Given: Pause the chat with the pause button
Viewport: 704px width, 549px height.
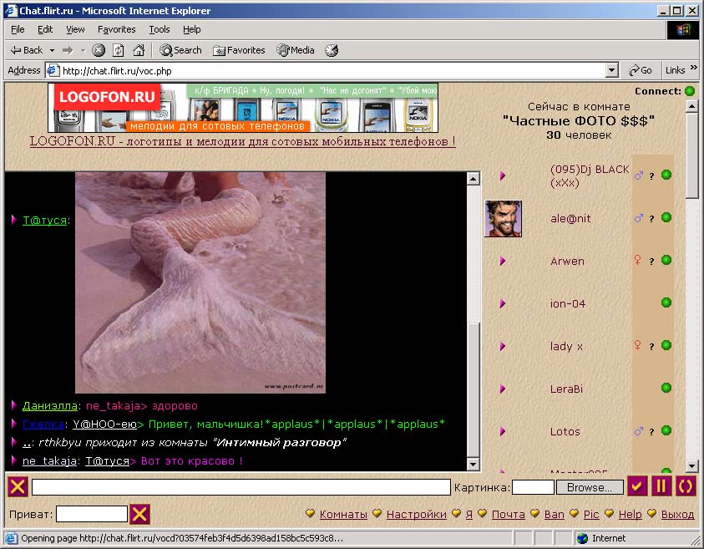Looking at the screenshot, I should point(661,486).
